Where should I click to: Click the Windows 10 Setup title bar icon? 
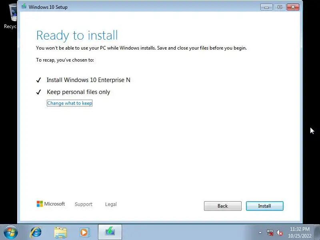24,6
